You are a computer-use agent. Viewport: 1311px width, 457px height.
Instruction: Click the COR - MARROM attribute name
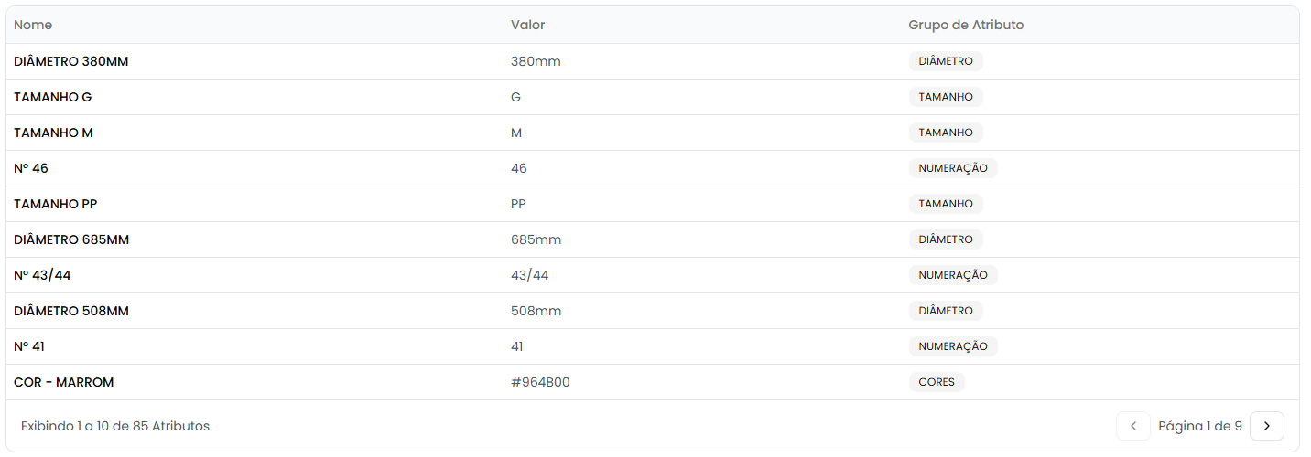tap(64, 382)
